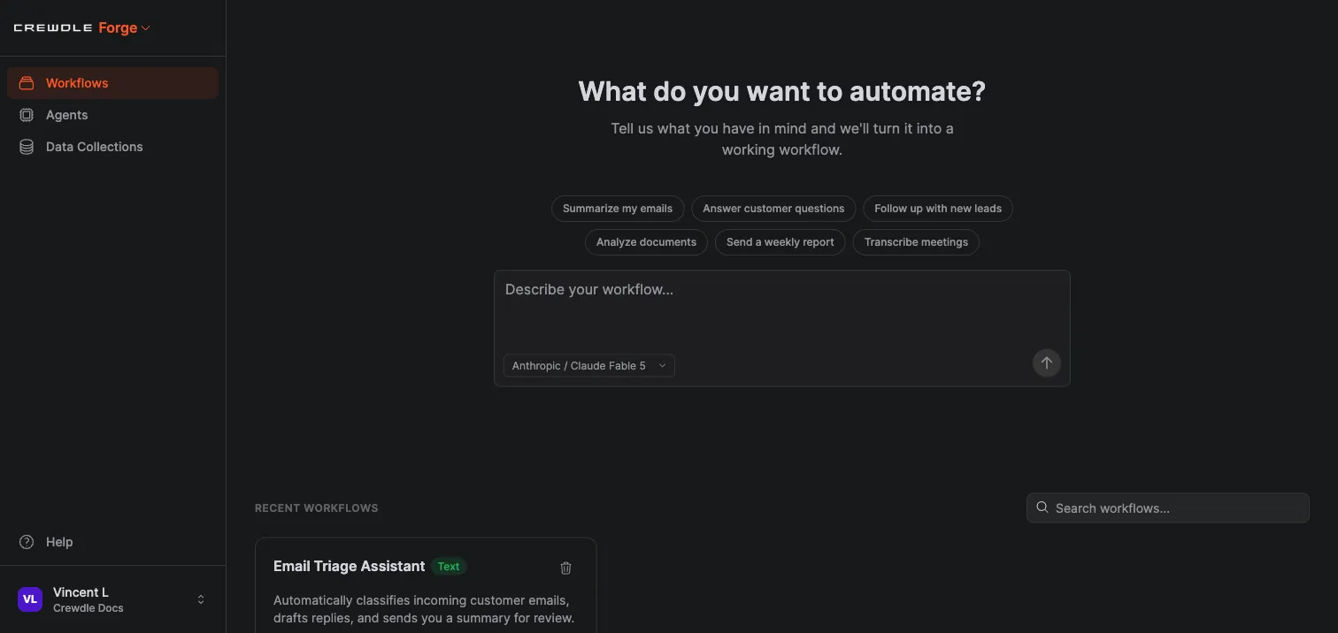
Task: Submit workflow with the up arrow button
Action: pyautogui.click(x=1046, y=363)
